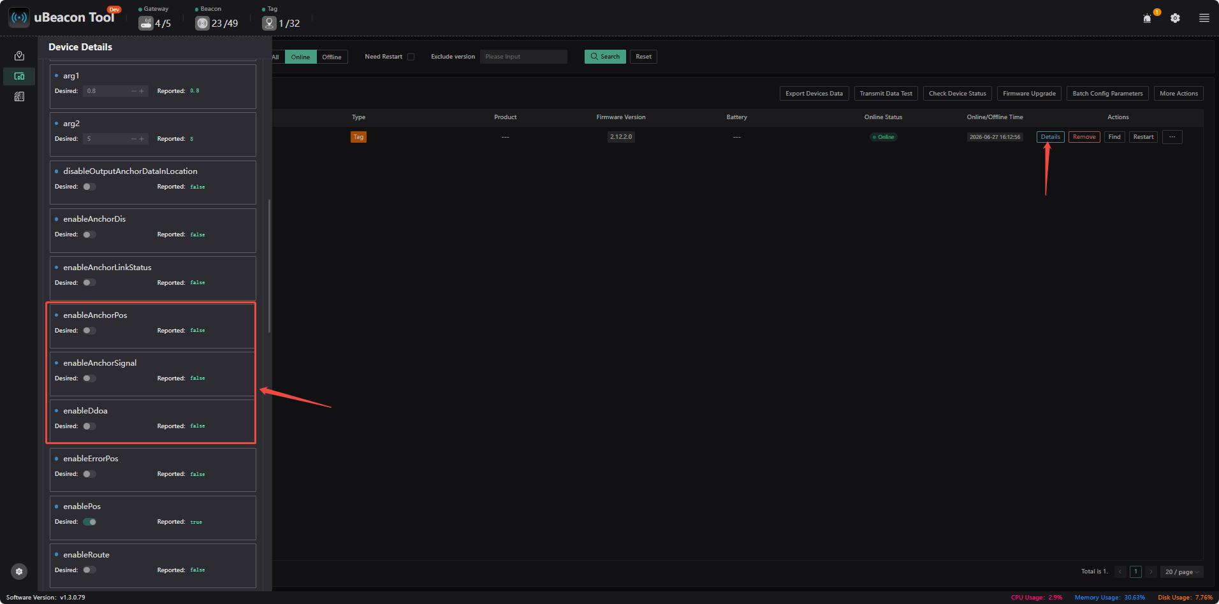Switch to the Offline filter tab
This screenshot has height=604, width=1219.
[x=332, y=57]
